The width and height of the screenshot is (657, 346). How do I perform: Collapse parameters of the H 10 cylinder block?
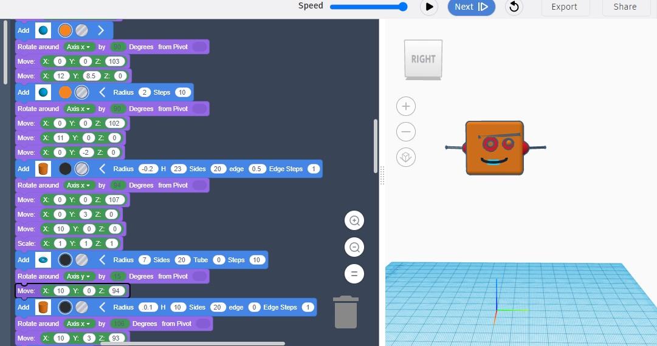(x=102, y=307)
